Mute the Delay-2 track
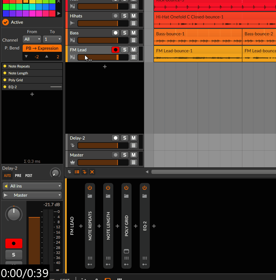 tap(133, 138)
